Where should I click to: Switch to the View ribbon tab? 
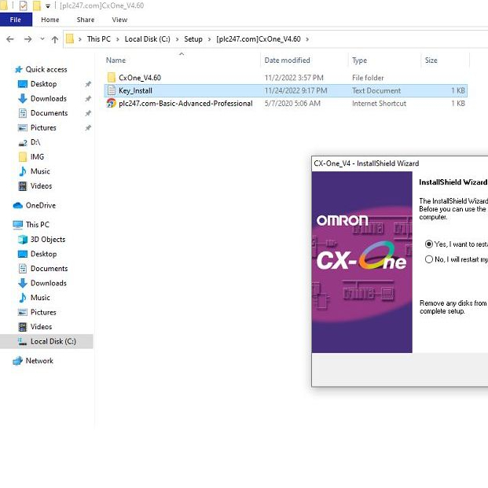pos(119,20)
